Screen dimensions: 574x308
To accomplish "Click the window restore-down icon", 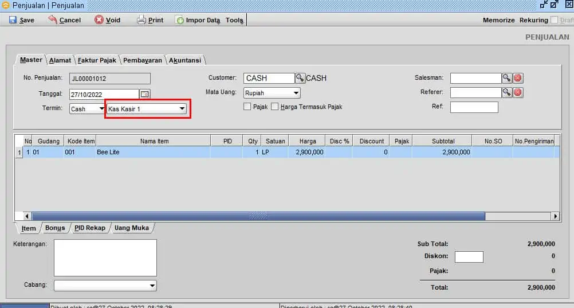I will 544,5.
